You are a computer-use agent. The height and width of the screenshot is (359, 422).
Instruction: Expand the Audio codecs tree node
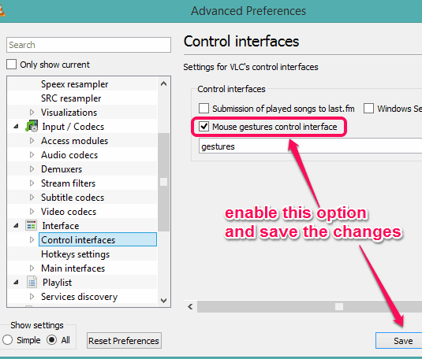click(x=32, y=155)
